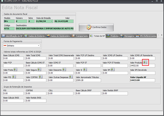
Task: Click the Valor field showing R$ 14.433,00
Action: click(64, 21)
